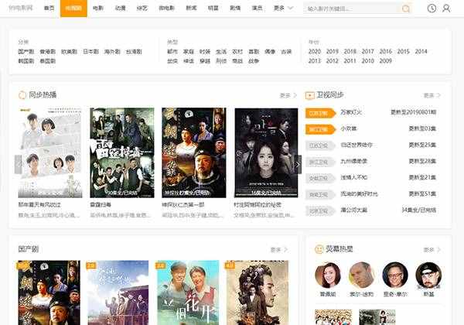Switch to the 综艺 navigation tab
464x325 pixels.
click(142, 9)
